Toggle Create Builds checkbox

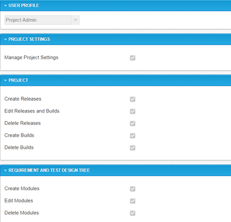click(133, 136)
